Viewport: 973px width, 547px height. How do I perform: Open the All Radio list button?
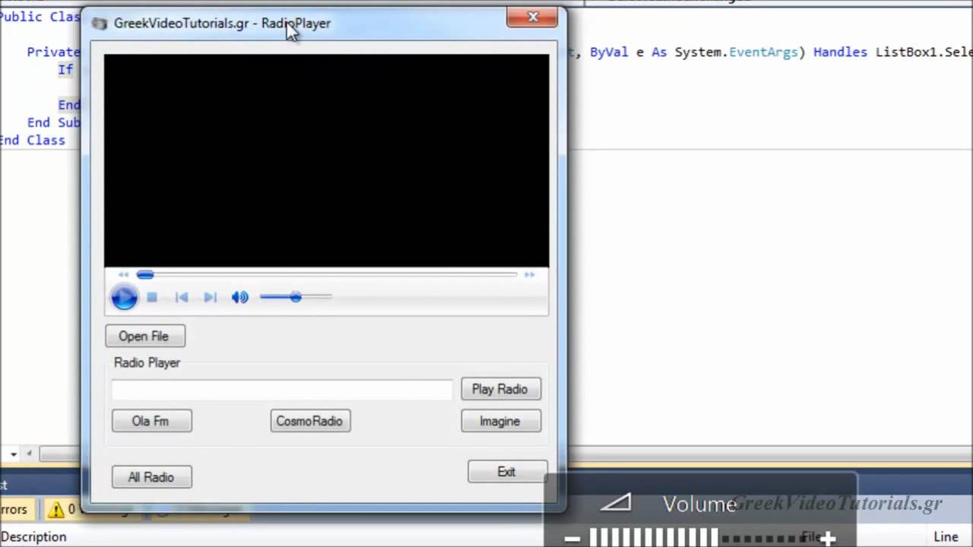pyautogui.click(x=152, y=477)
